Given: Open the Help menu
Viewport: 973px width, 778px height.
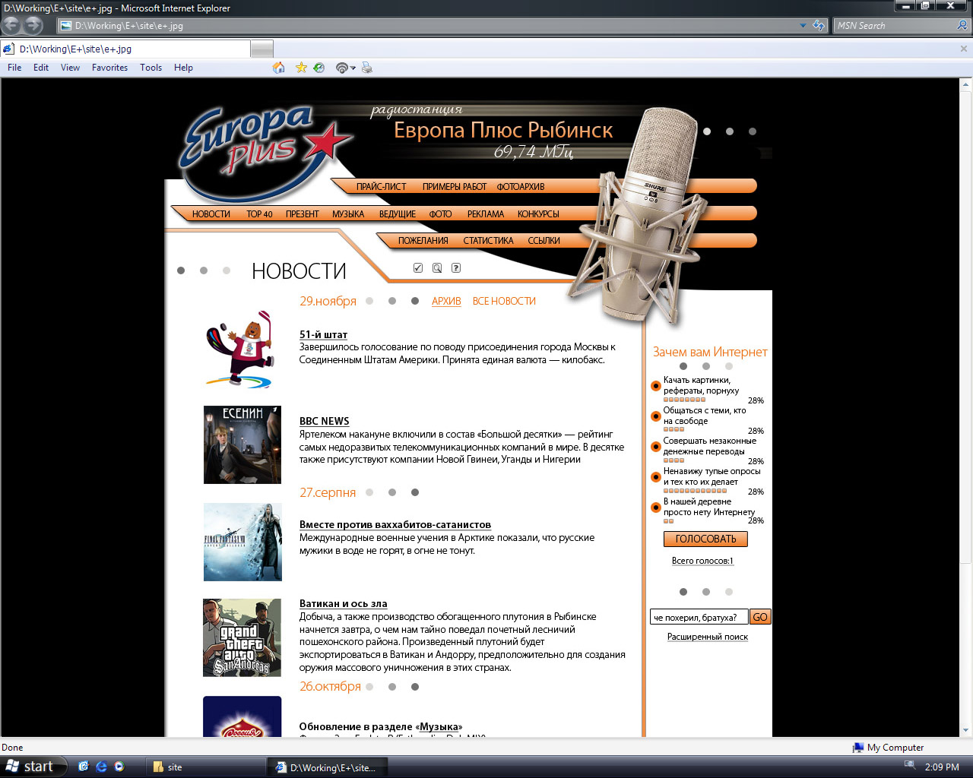Looking at the screenshot, I should [183, 68].
